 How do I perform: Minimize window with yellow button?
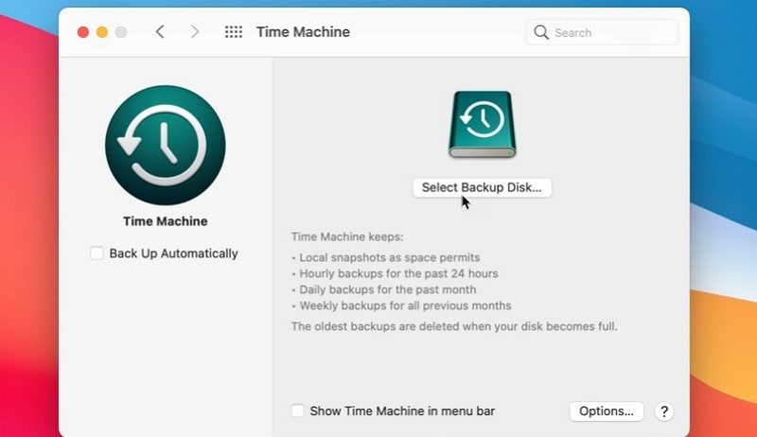click(102, 32)
